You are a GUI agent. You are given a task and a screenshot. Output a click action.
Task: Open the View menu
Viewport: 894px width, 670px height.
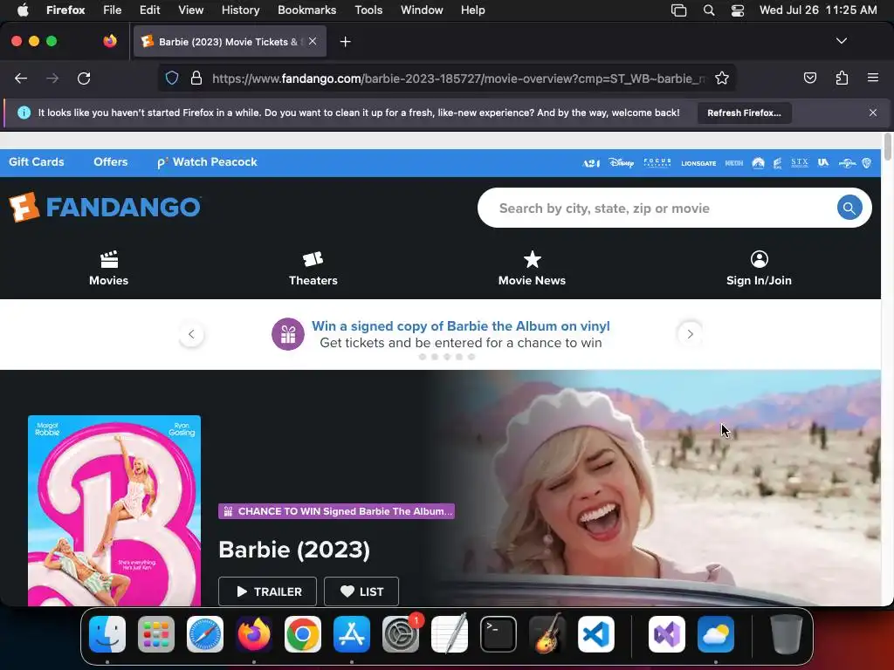click(x=190, y=10)
